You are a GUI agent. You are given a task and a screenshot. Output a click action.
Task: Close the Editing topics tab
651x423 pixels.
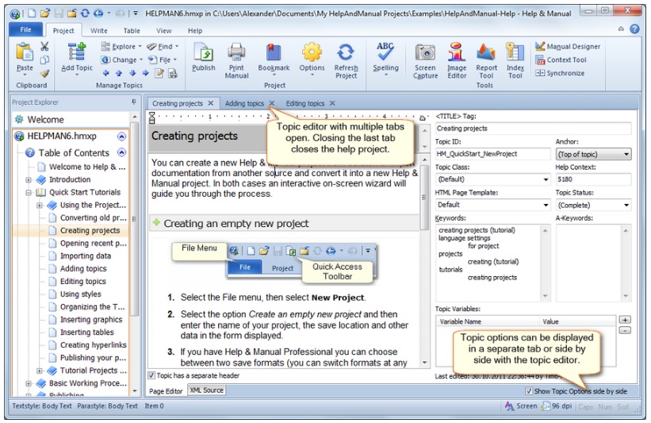[332, 103]
